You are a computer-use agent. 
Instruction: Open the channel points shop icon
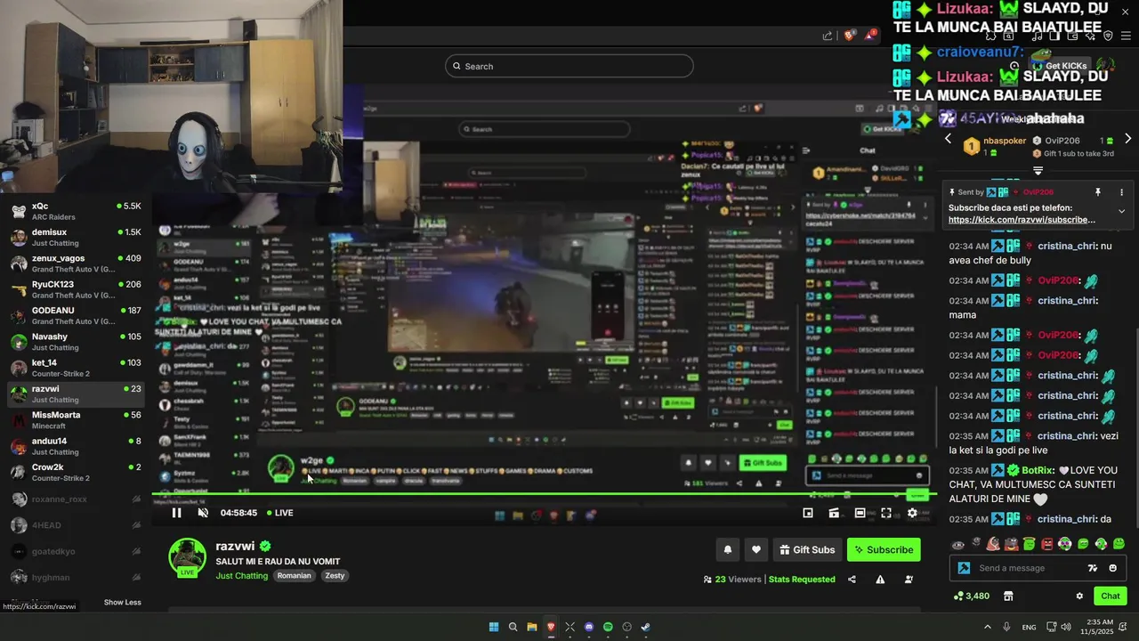1008,596
